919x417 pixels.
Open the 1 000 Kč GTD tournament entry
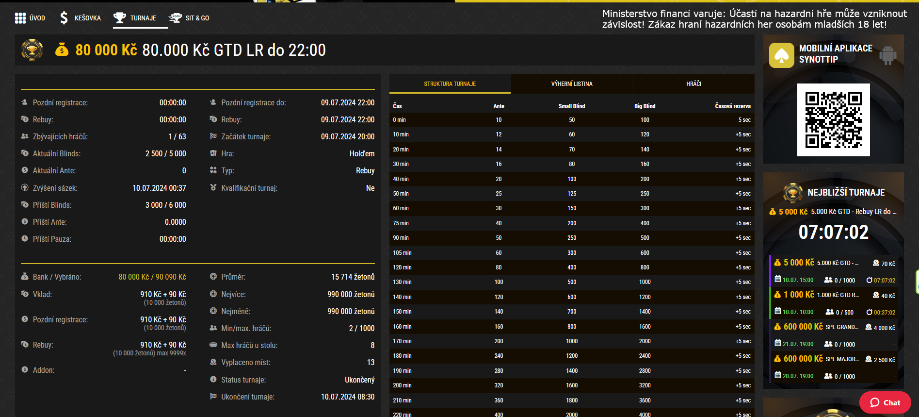833,303
